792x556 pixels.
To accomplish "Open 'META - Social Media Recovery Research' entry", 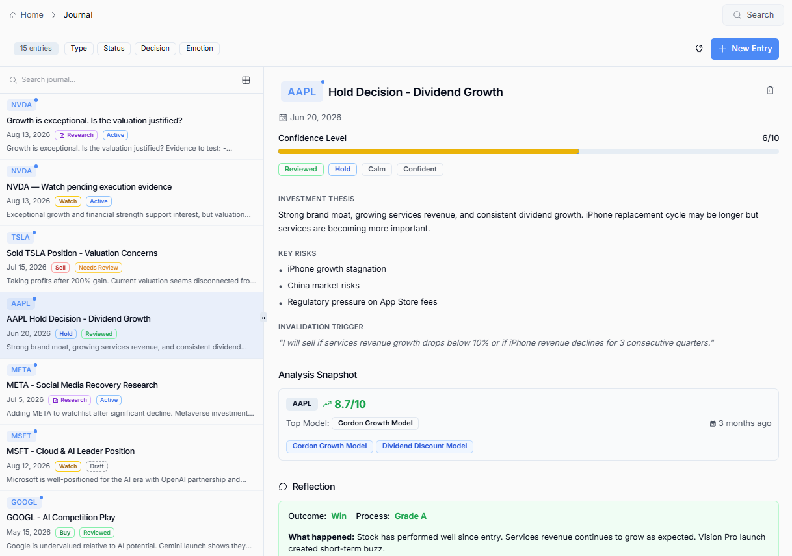I will click(131, 392).
